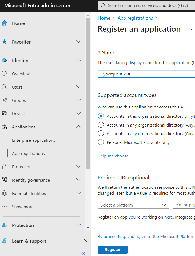Click the Protection padlock icon under Identity
This screenshot has height=256, width=195.
click(x=4, y=166)
